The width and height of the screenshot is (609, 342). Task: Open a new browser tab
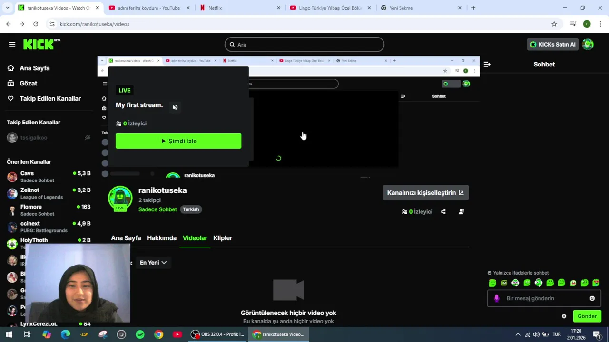pos(473,8)
